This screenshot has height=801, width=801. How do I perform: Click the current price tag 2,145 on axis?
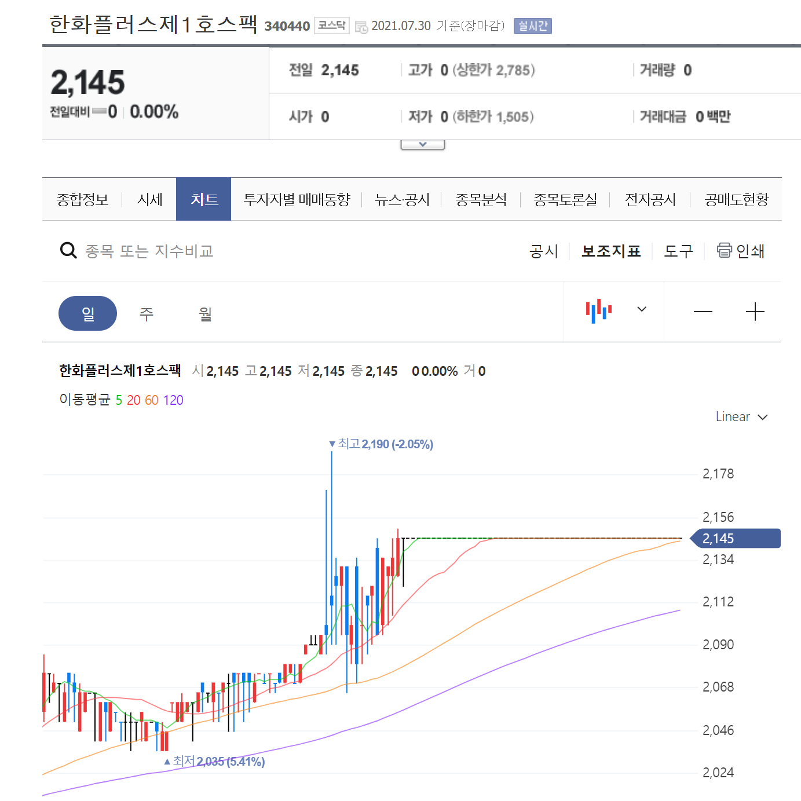[x=736, y=539]
